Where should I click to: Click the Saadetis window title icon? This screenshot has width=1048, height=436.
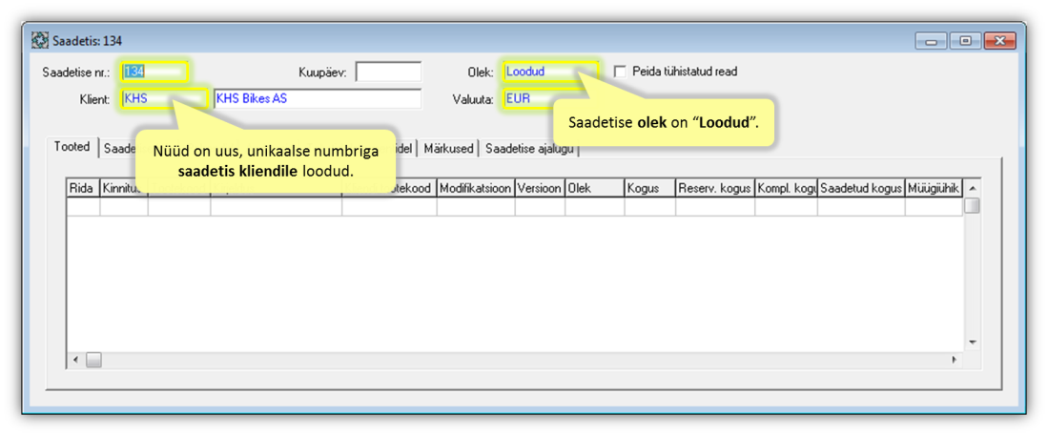click(39, 41)
